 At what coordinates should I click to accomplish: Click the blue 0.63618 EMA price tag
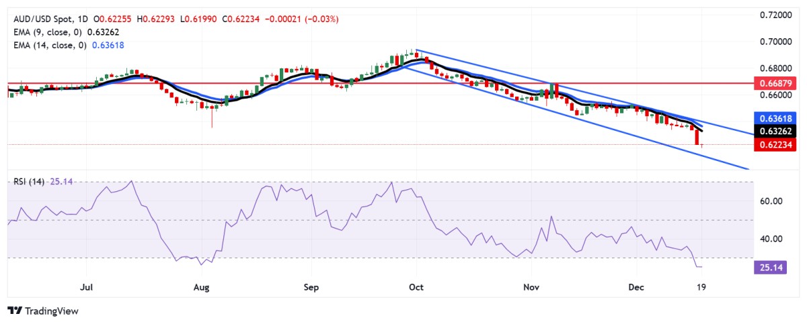(x=777, y=118)
